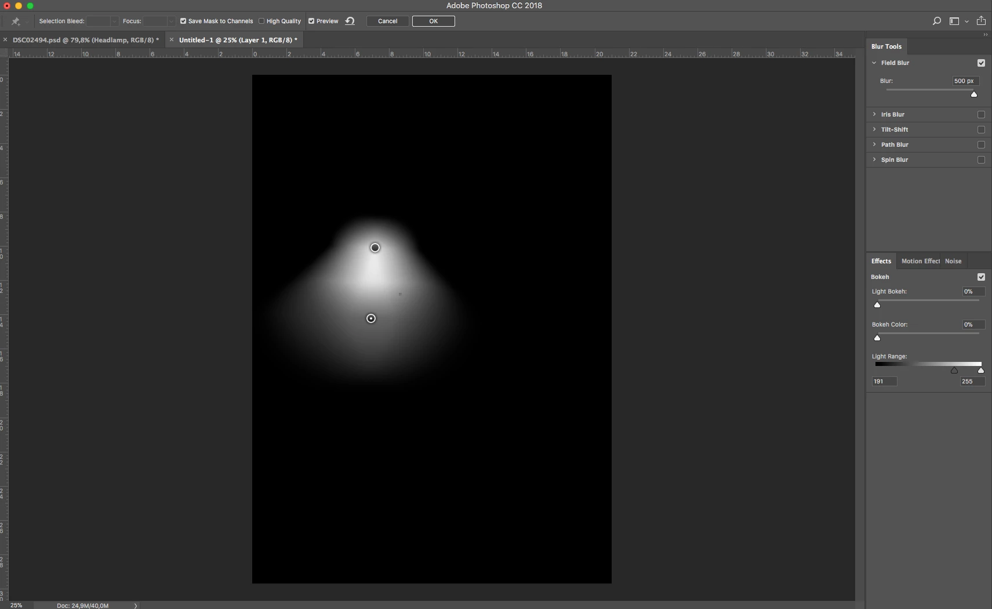Click the Bokeh Color slider handle
This screenshot has width=992, height=609.
[877, 338]
